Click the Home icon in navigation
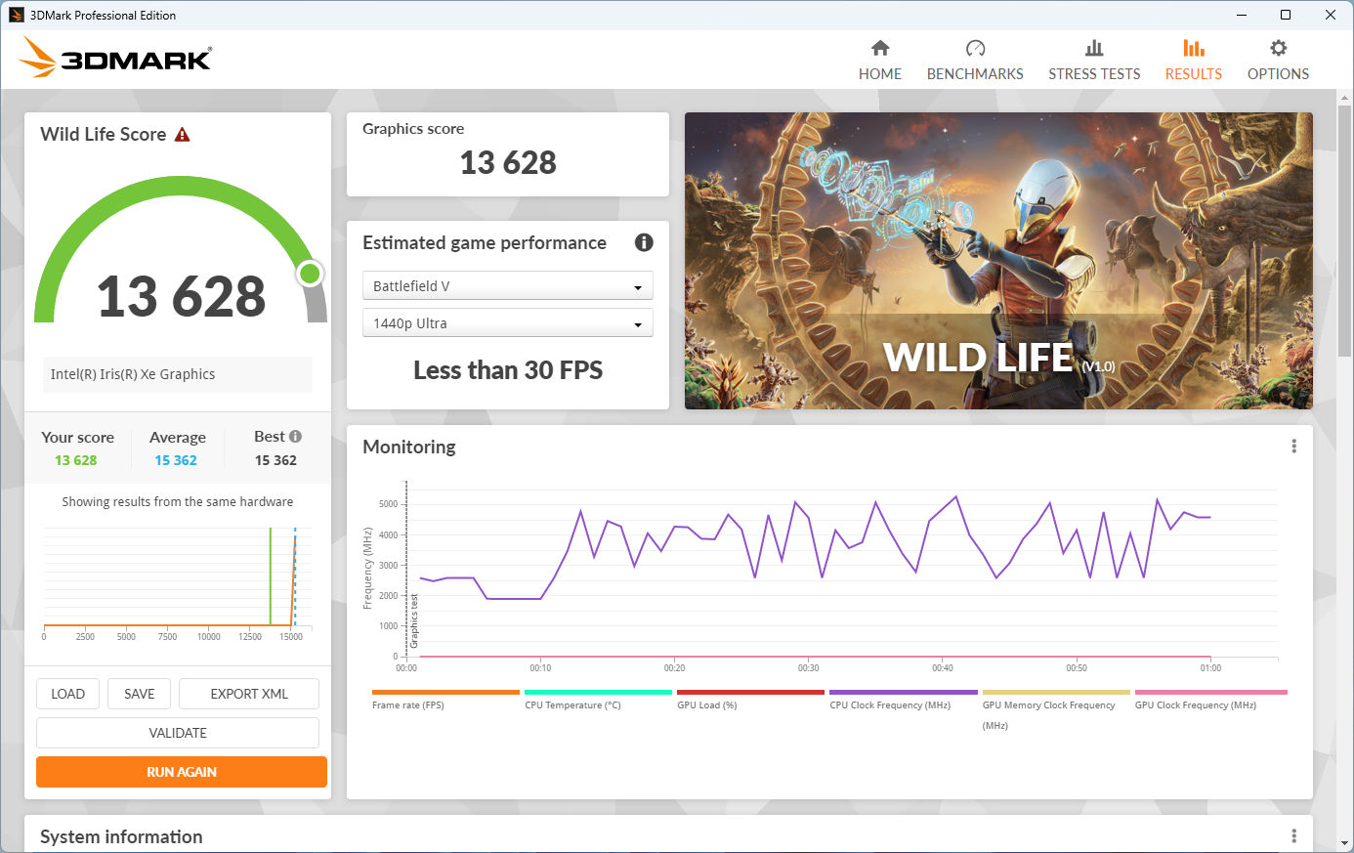This screenshot has width=1354, height=853. pyautogui.click(x=880, y=49)
